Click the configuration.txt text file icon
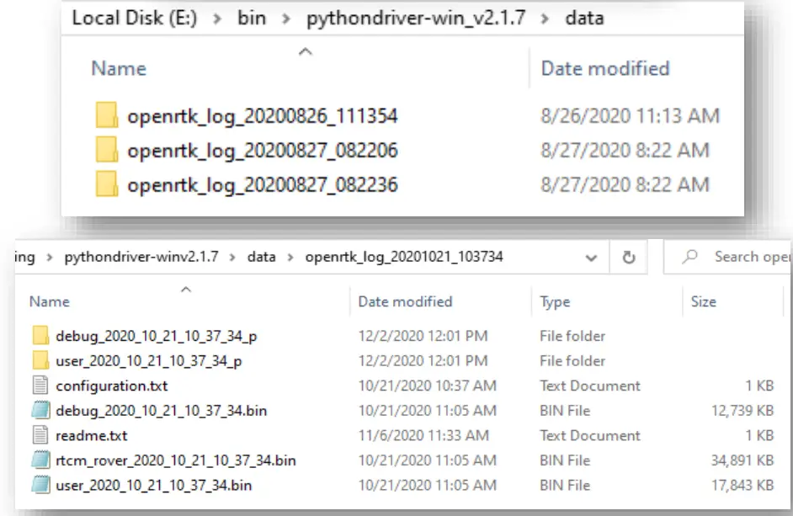793x516 pixels. (40, 386)
